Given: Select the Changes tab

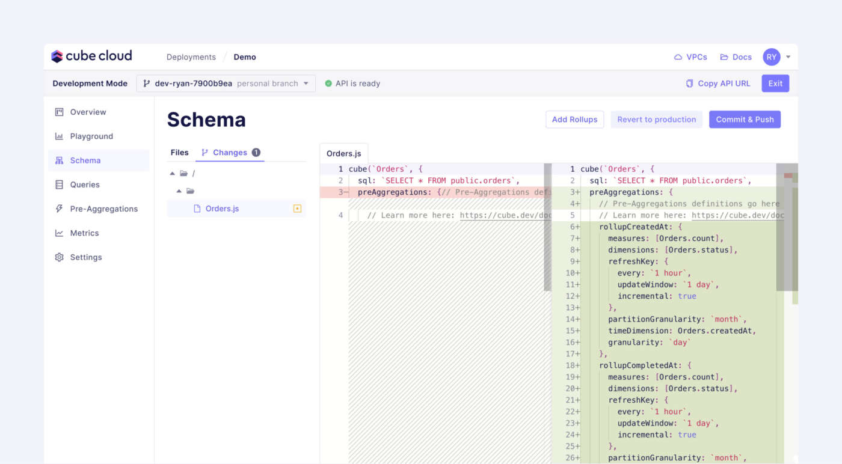Looking at the screenshot, I should [230, 153].
